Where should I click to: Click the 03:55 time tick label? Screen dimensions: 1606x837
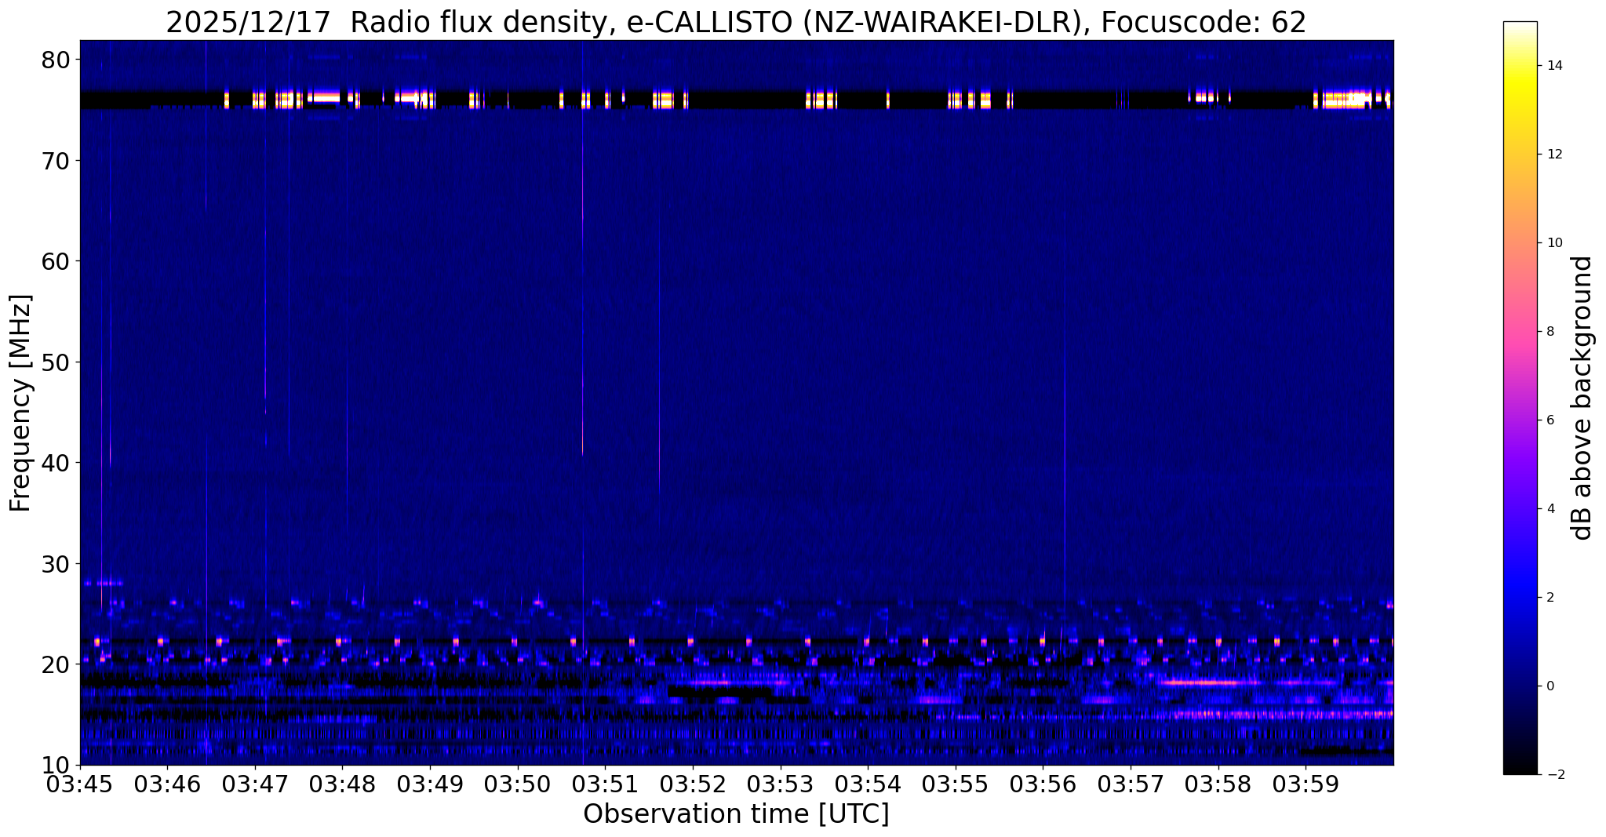coord(956,784)
